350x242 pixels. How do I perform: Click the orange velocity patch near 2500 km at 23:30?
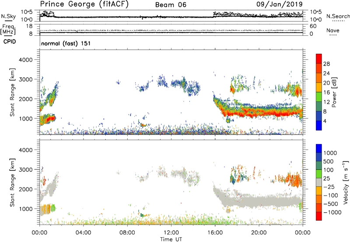[297, 180]
